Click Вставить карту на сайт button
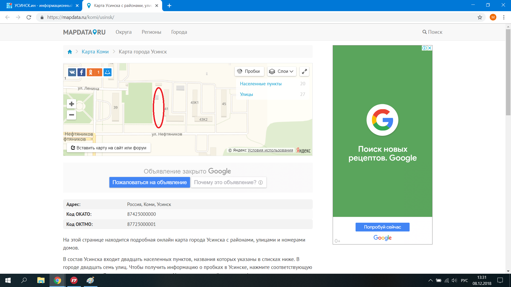Image resolution: width=511 pixels, height=287 pixels. coord(109,148)
